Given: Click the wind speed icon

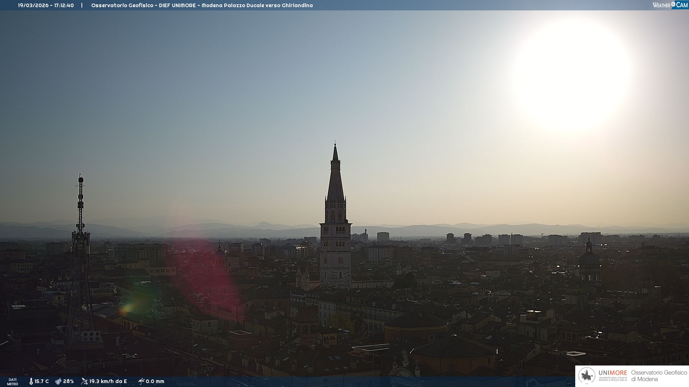Looking at the screenshot, I should [x=84, y=381].
